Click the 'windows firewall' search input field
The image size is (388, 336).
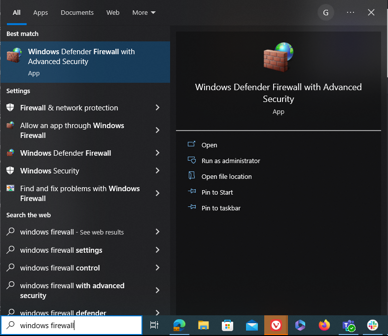click(x=71, y=325)
